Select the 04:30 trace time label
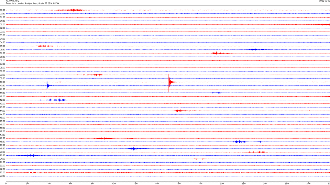 coord(2,42)
